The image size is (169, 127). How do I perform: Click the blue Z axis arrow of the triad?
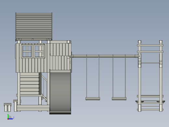click(x=11, y=119)
